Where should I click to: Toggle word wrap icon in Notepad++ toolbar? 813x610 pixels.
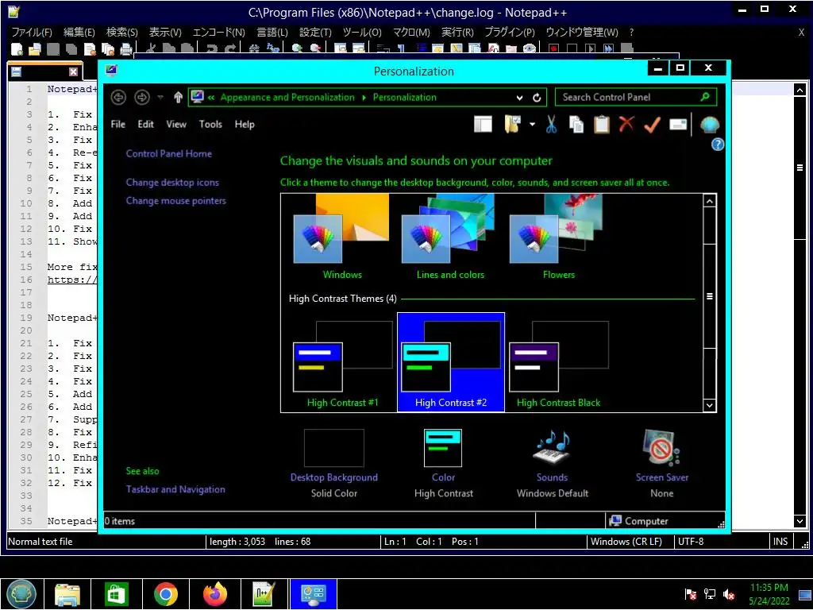(x=383, y=48)
